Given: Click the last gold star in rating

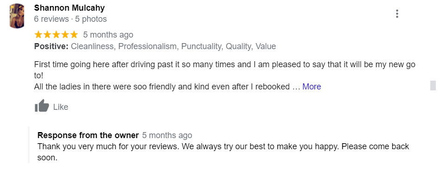Looking at the screenshot, I should 74,35.
